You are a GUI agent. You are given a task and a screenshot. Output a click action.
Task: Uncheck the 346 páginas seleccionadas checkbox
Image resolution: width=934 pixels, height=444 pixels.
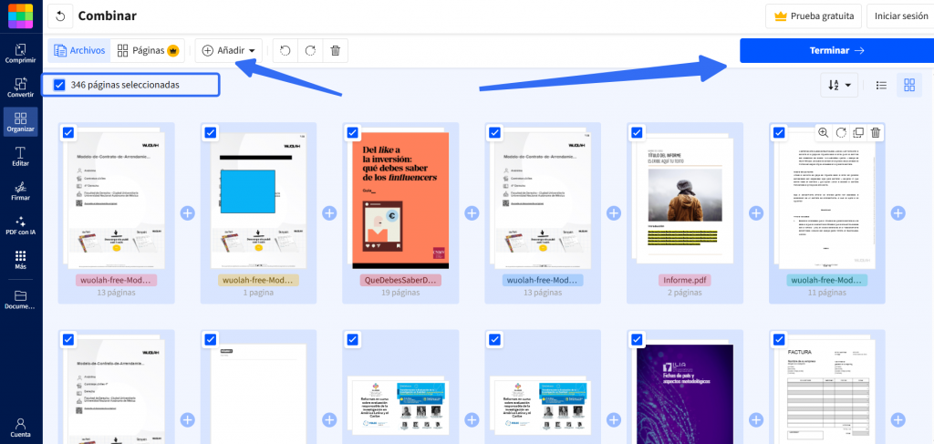[x=59, y=85]
